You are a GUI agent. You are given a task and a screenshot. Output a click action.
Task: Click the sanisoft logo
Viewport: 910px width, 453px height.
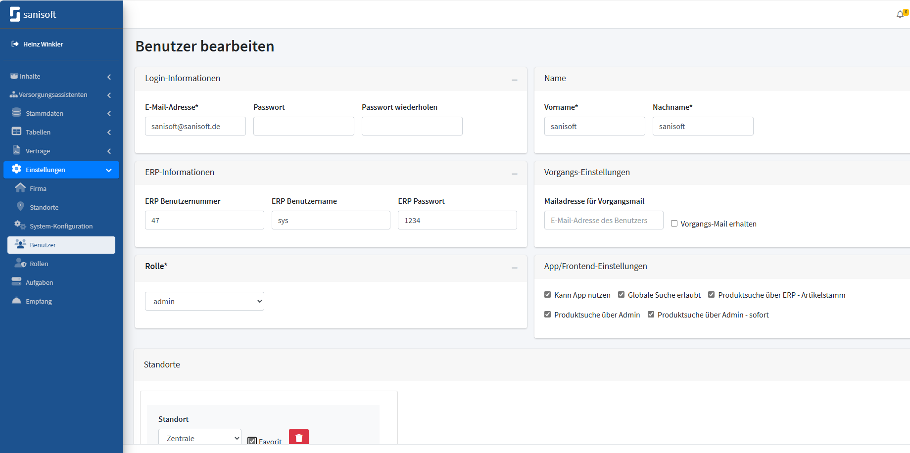click(33, 14)
